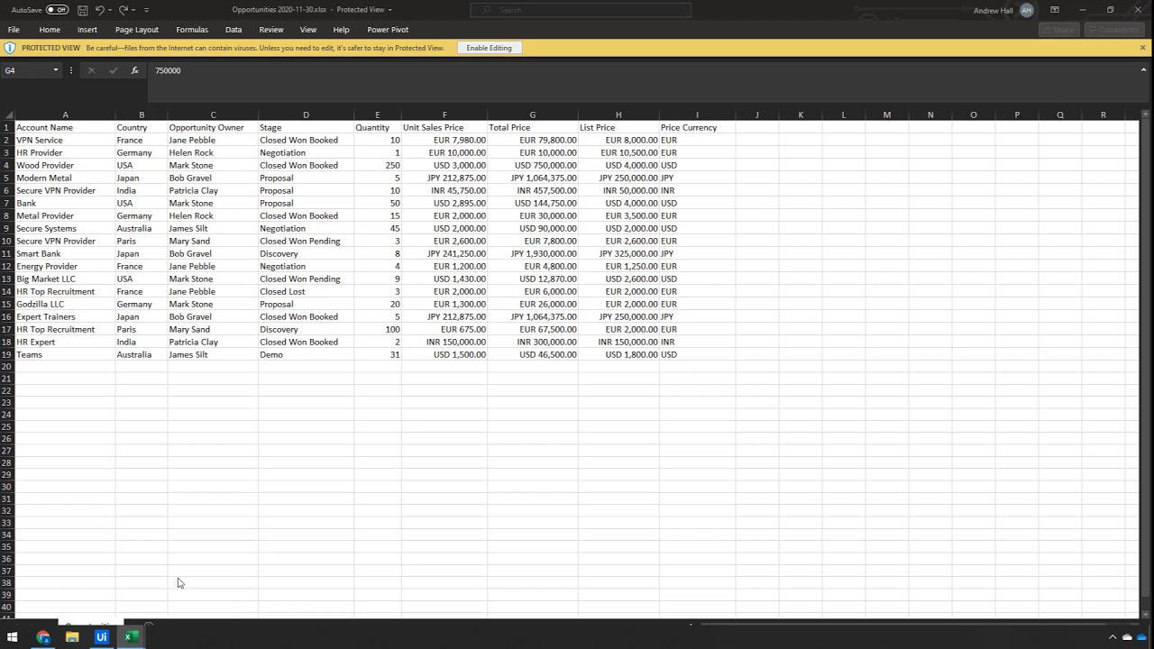Click cell 'Smart Bank'
Viewport: 1154px width, 649px height.
[65, 253]
